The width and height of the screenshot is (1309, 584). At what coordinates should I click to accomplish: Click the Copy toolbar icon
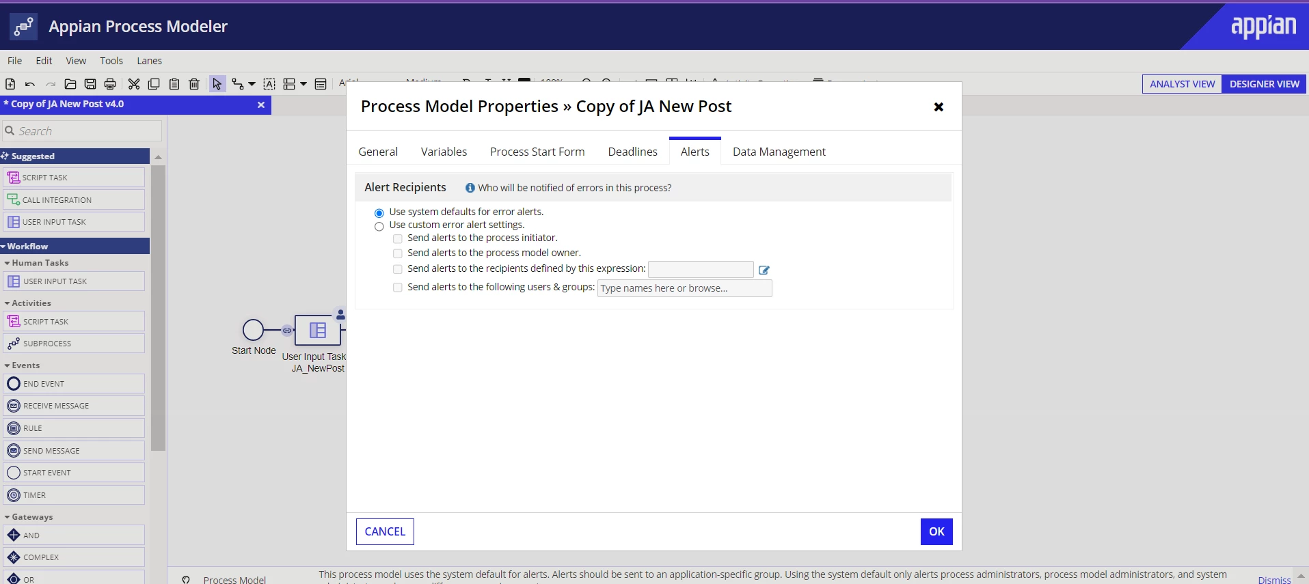coord(154,84)
